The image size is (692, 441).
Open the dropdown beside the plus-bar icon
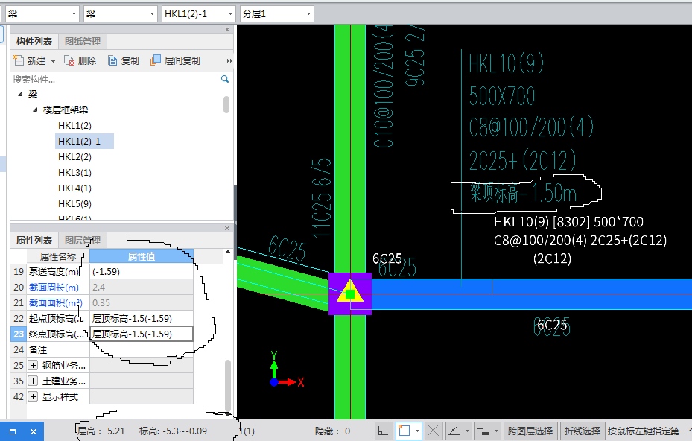pos(497,431)
